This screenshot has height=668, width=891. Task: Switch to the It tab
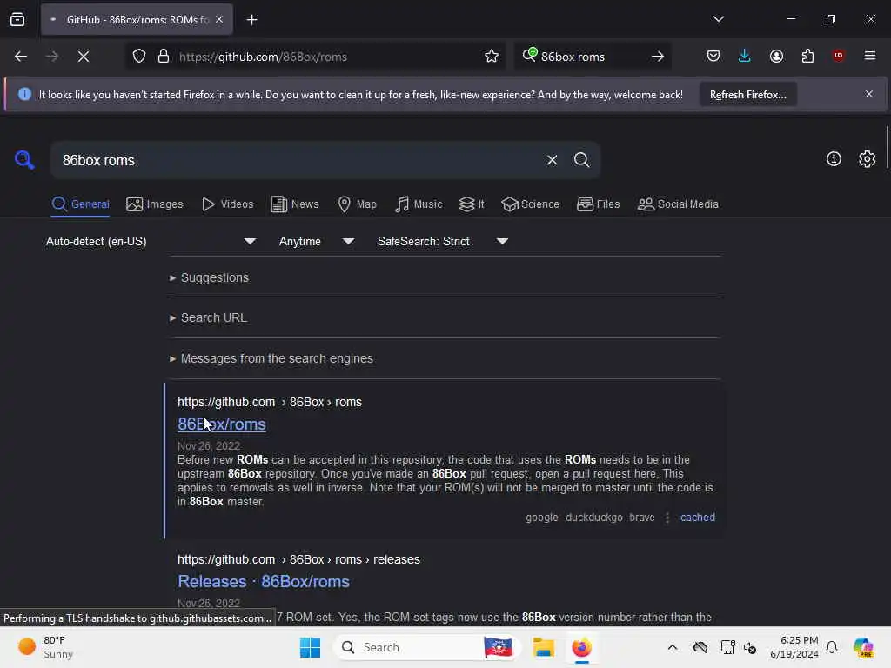(x=472, y=204)
